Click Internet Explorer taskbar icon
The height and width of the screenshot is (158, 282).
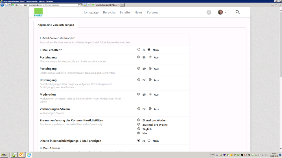click(29, 155)
